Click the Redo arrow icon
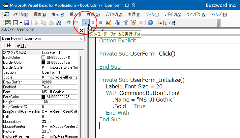Screen dimensions: 240x138 click(76, 23)
